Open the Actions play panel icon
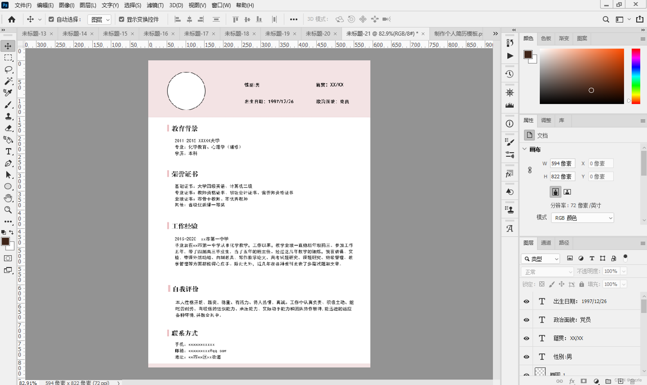This screenshot has height=385, width=647. point(510,56)
